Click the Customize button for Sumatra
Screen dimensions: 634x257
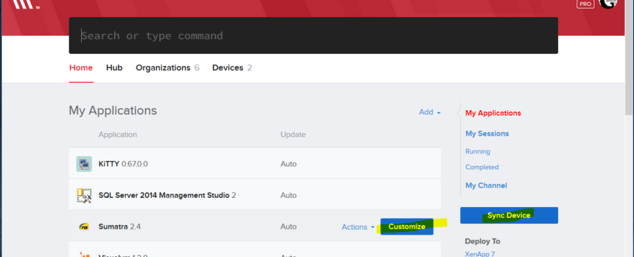pos(407,227)
